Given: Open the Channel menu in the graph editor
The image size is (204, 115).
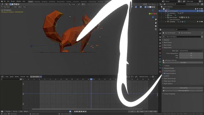Looking at the screenshot, I should tap(23, 77).
